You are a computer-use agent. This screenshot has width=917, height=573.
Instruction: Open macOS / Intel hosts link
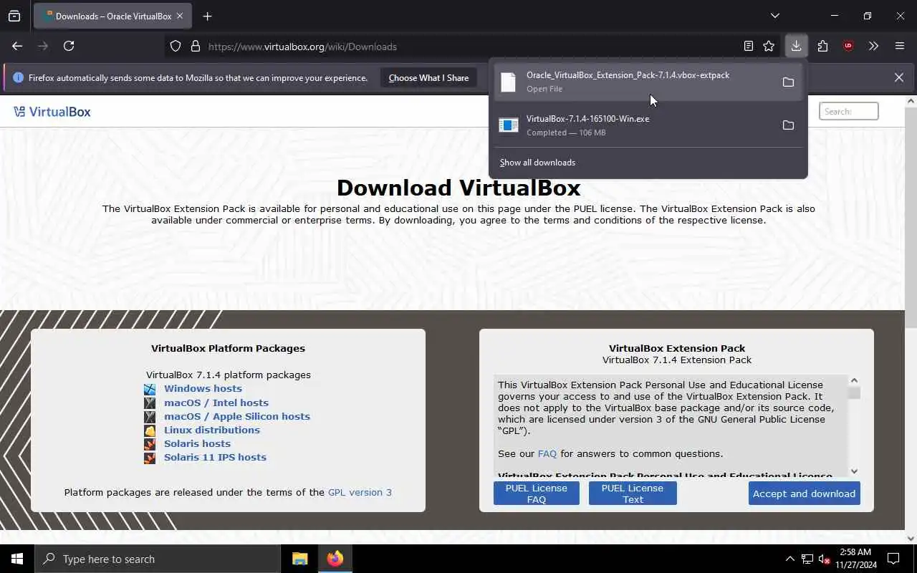(x=216, y=403)
